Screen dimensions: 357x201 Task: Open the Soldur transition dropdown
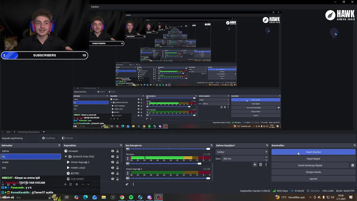pos(242,152)
